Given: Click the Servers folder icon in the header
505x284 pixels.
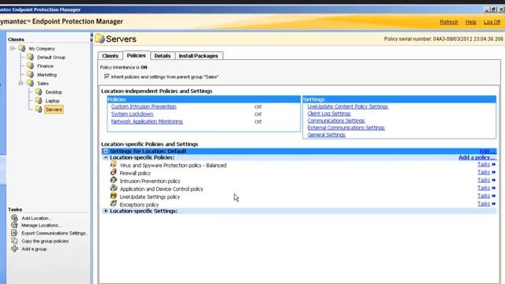Looking at the screenshot, I should [x=99, y=39].
